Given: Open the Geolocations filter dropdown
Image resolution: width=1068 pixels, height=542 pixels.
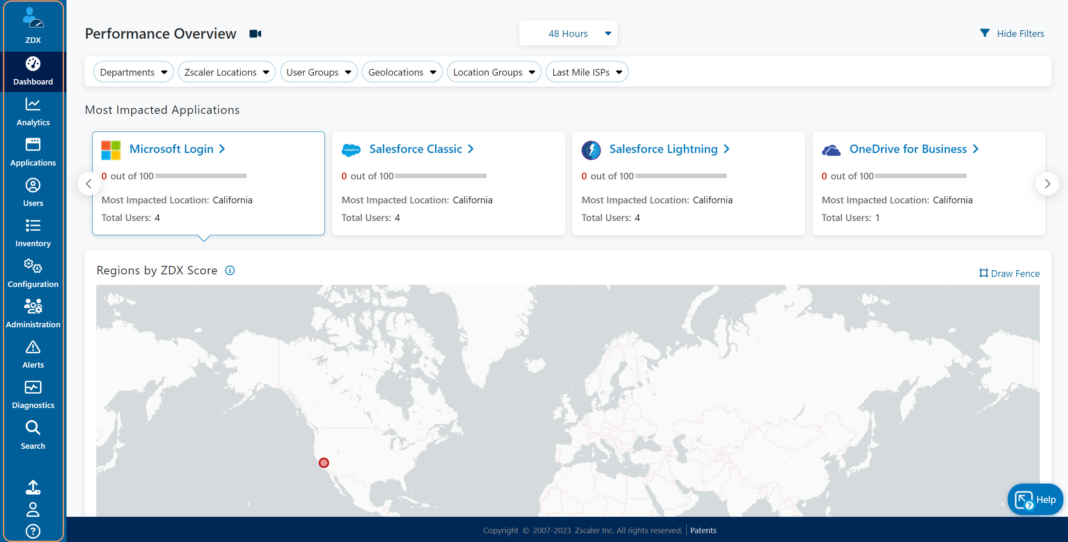Looking at the screenshot, I should (x=401, y=72).
